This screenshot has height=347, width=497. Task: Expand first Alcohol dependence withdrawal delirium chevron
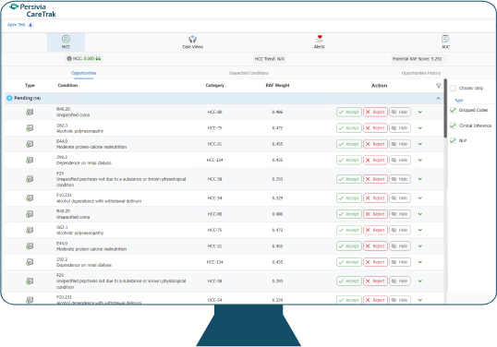[x=420, y=198]
